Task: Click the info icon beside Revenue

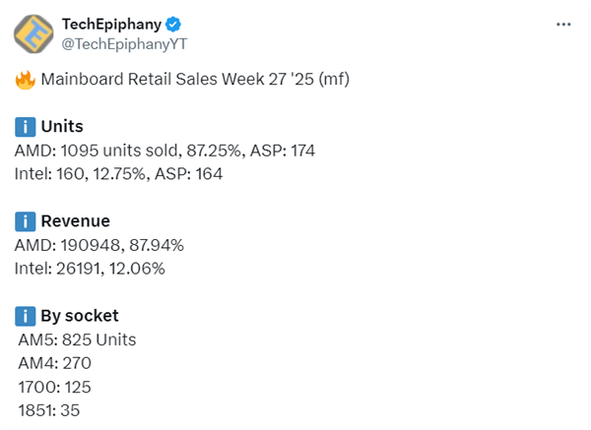Action: (x=25, y=221)
